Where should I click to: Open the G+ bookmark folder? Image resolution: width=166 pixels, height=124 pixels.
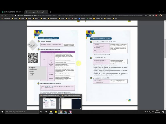(68, 19)
